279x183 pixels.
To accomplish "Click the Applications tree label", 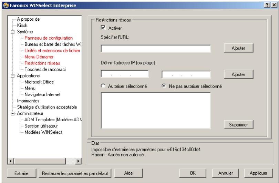I will pyautogui.click(x=28, y=76).
